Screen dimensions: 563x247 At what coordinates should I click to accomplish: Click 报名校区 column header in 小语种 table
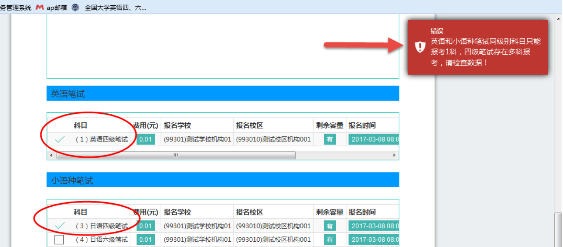click(x=249, y=212)
